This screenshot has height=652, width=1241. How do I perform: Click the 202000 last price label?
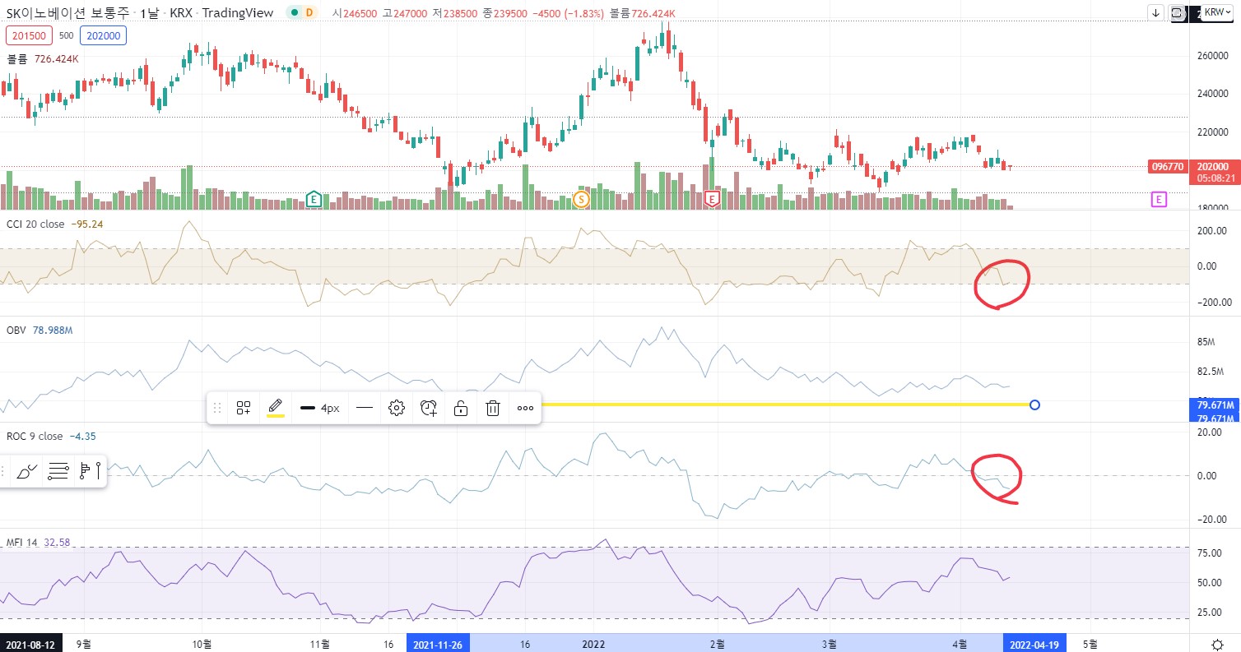[x=1213, y=166]
